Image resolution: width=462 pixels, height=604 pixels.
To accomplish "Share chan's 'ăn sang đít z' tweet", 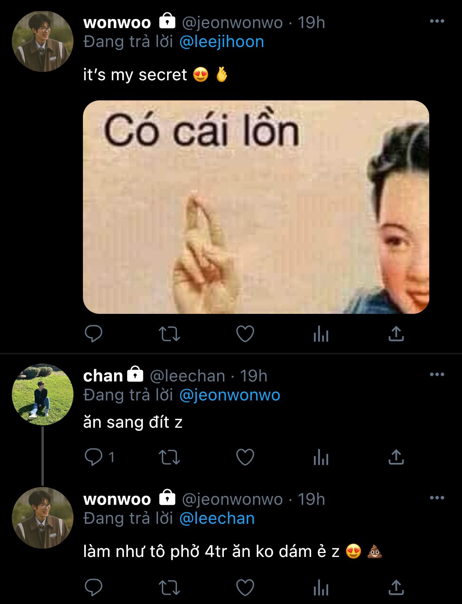I will click(396, 457).
